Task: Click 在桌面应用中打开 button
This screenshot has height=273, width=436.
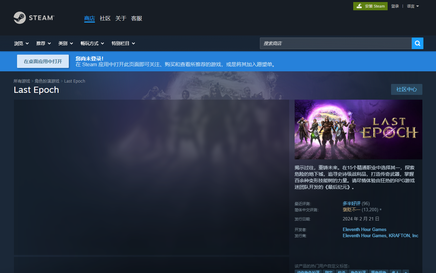Action: [43, 61]
